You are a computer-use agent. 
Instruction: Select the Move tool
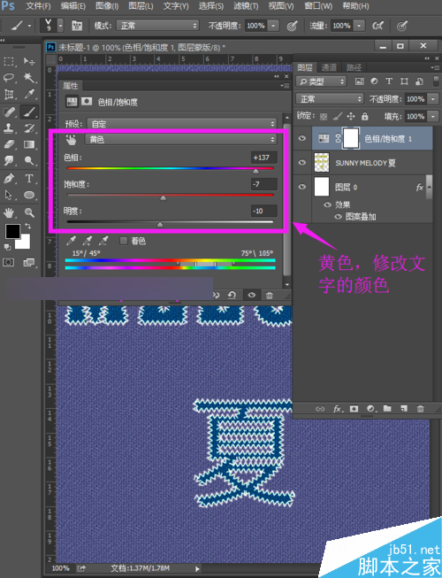[29, 61]
